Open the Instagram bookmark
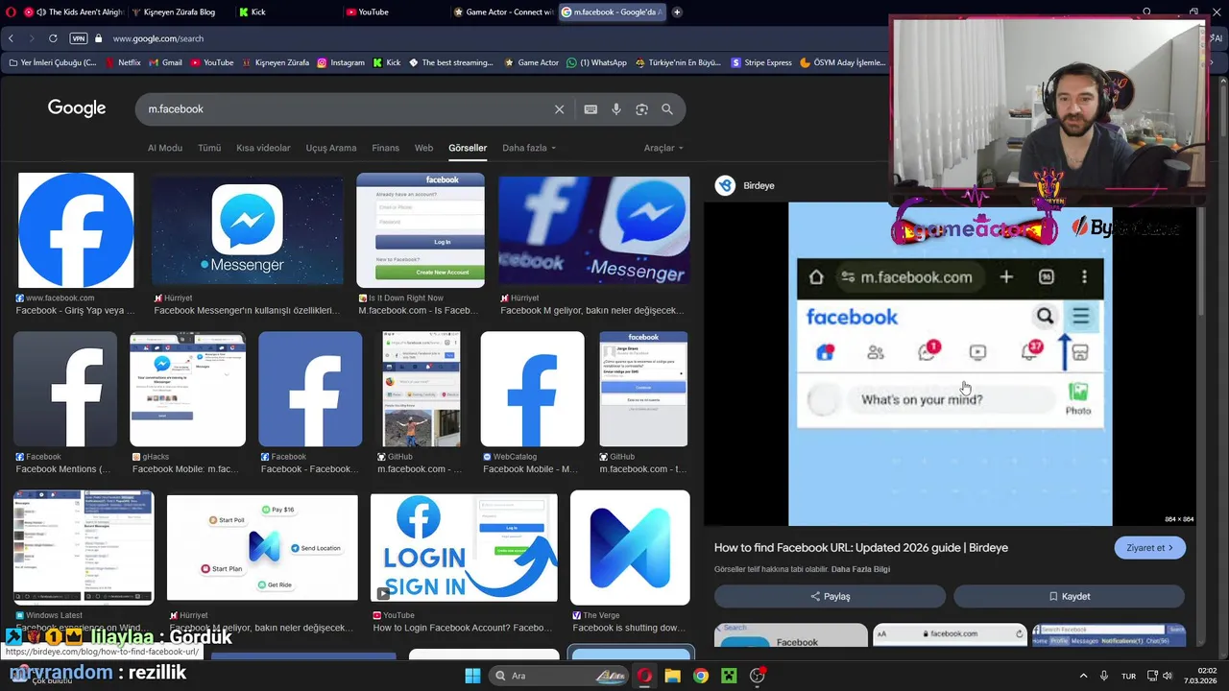Screen dimensions: 1229x691 [x=340, y=62]
